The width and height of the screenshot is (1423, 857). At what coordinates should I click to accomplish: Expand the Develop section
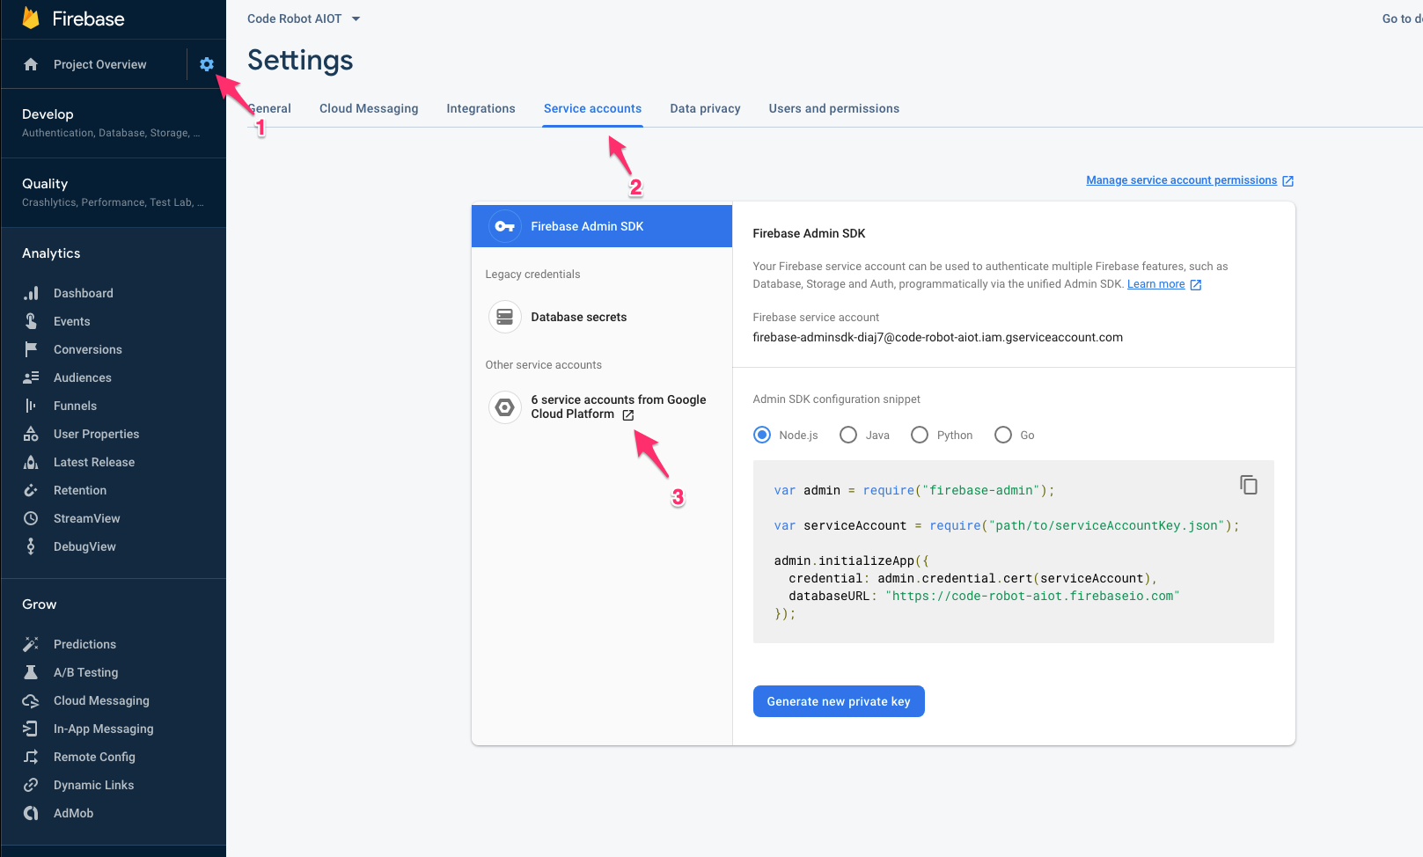pyautogui.click(x=113, y=123)
